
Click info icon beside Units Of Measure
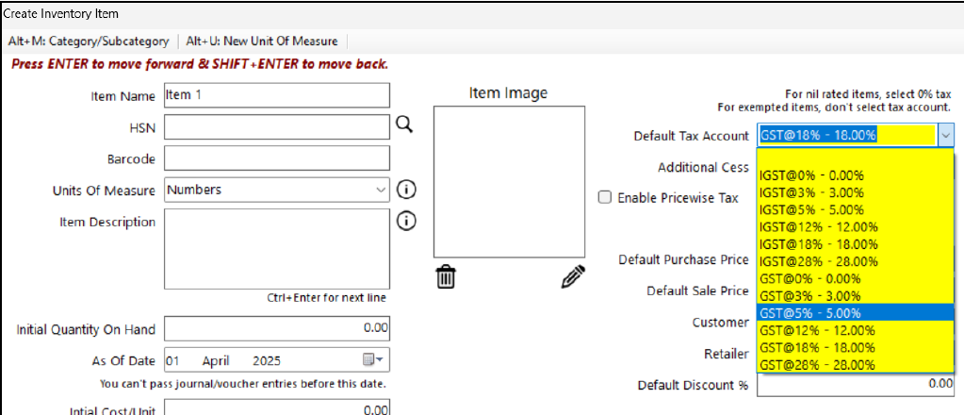[x=406, y=190]
